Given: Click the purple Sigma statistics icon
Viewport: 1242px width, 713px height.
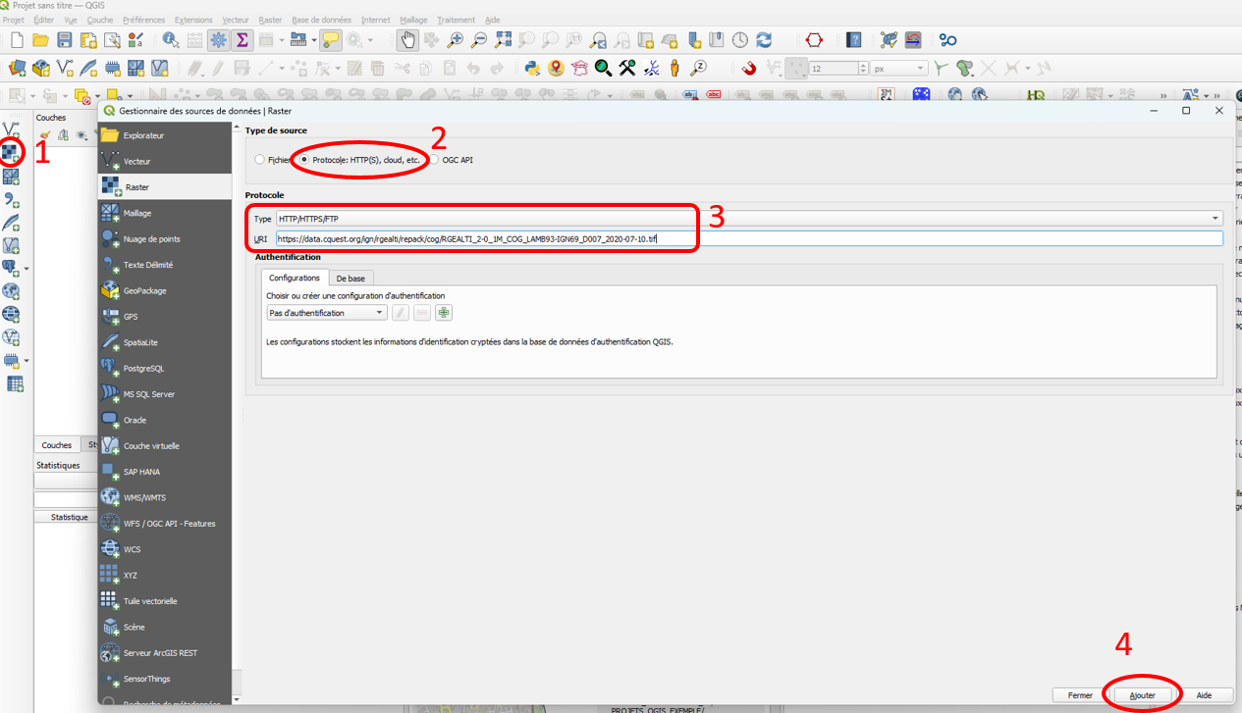Looking at the screenshot, I should [x=242, y=40].
